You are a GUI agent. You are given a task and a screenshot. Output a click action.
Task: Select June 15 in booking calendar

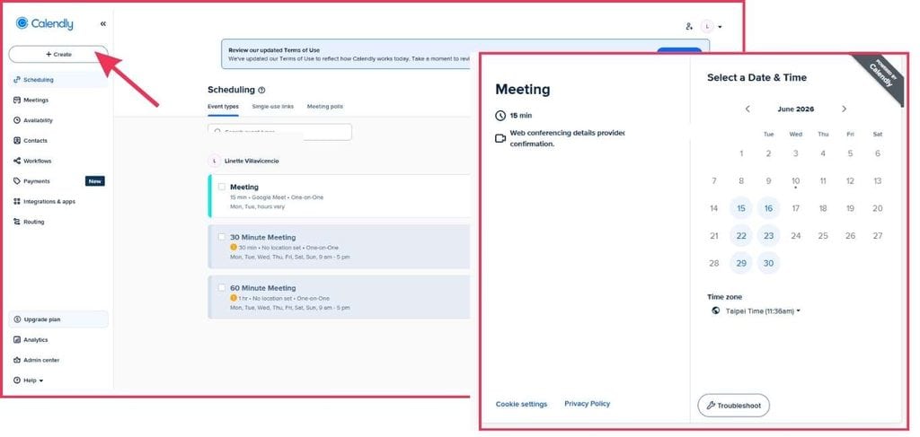pyautogui.click(x=741, y=208)
